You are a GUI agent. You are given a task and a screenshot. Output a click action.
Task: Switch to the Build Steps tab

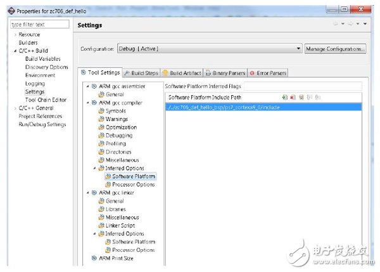(141, 73)
